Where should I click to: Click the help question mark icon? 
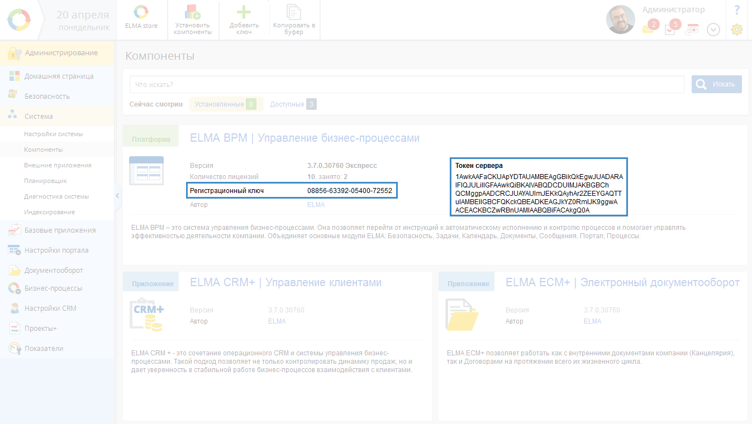(737, 10)
